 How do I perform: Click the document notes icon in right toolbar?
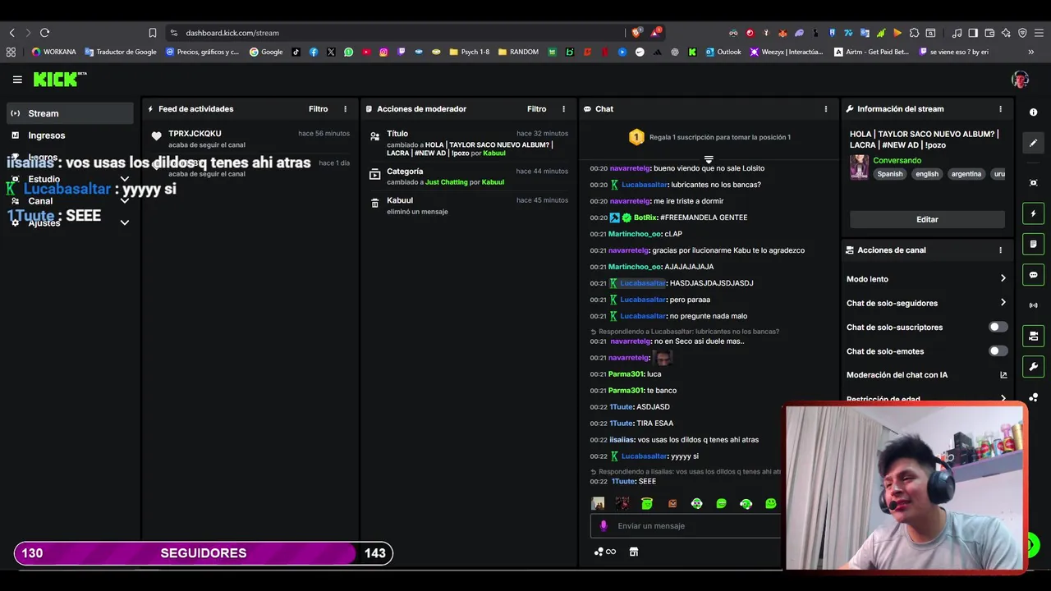coord(1034,245)
